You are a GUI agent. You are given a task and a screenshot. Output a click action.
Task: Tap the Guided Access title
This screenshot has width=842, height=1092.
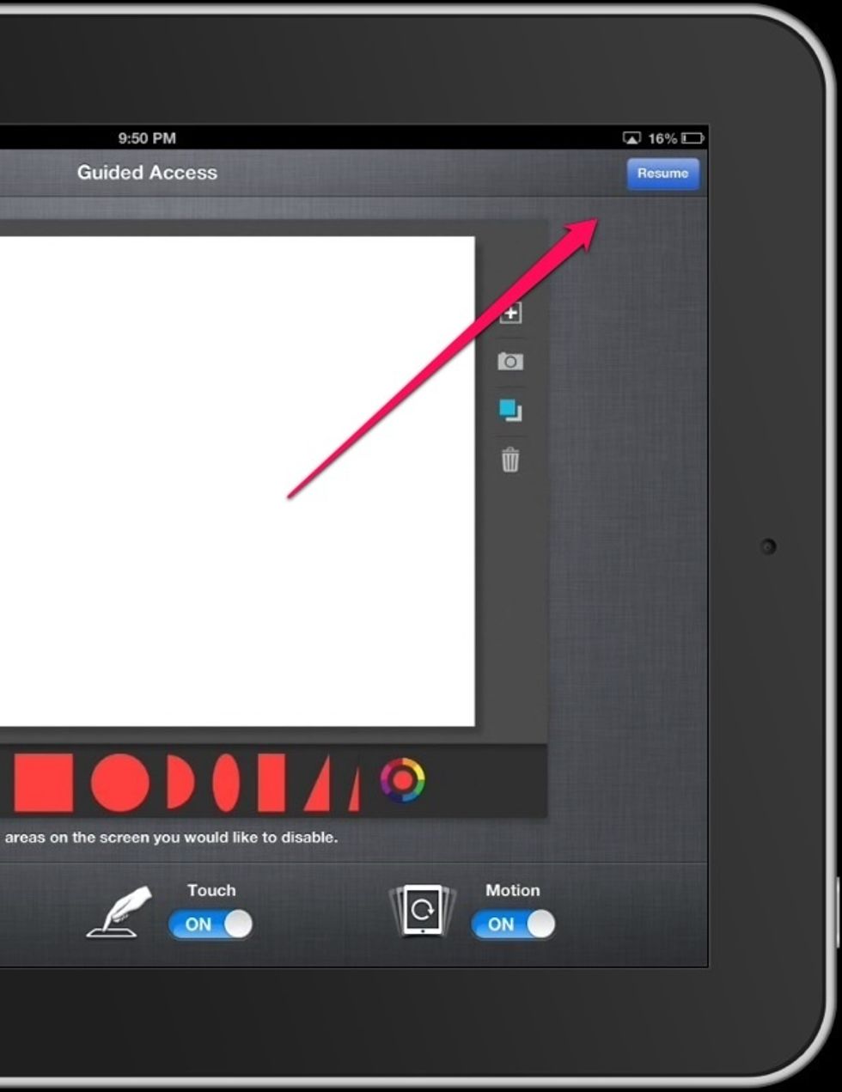[x=147, y=173]
